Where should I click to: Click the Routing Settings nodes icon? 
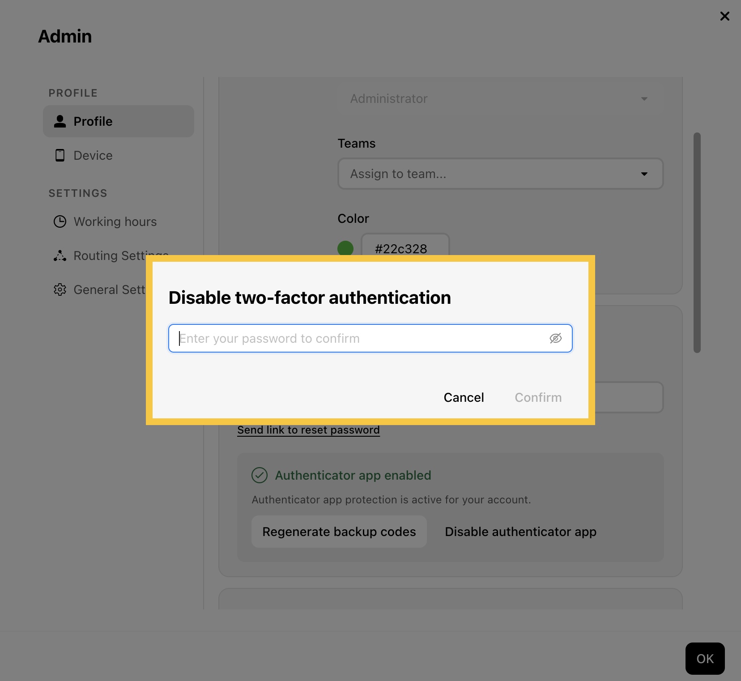point(60,255)
